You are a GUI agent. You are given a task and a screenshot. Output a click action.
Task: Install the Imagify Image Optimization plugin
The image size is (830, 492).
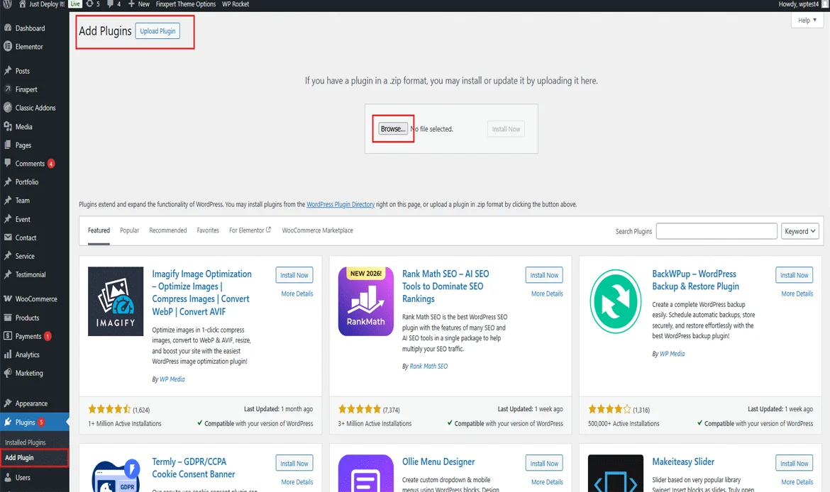294,275
